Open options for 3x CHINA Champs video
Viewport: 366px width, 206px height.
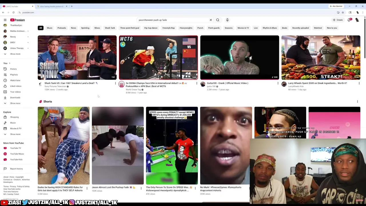[197, 83]
